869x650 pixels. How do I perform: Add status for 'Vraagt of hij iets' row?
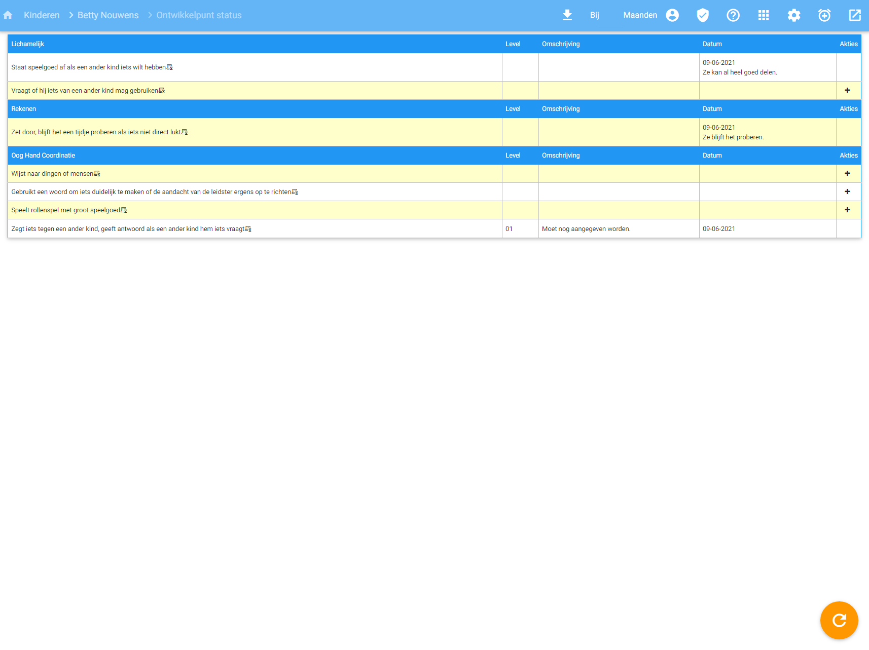coord(847,90)
